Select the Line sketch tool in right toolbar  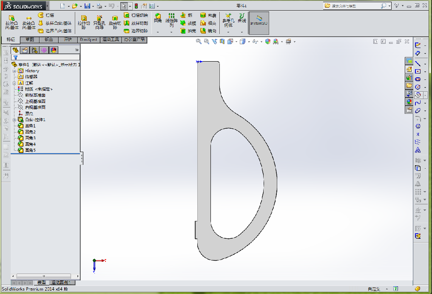(x=418, y=64)
